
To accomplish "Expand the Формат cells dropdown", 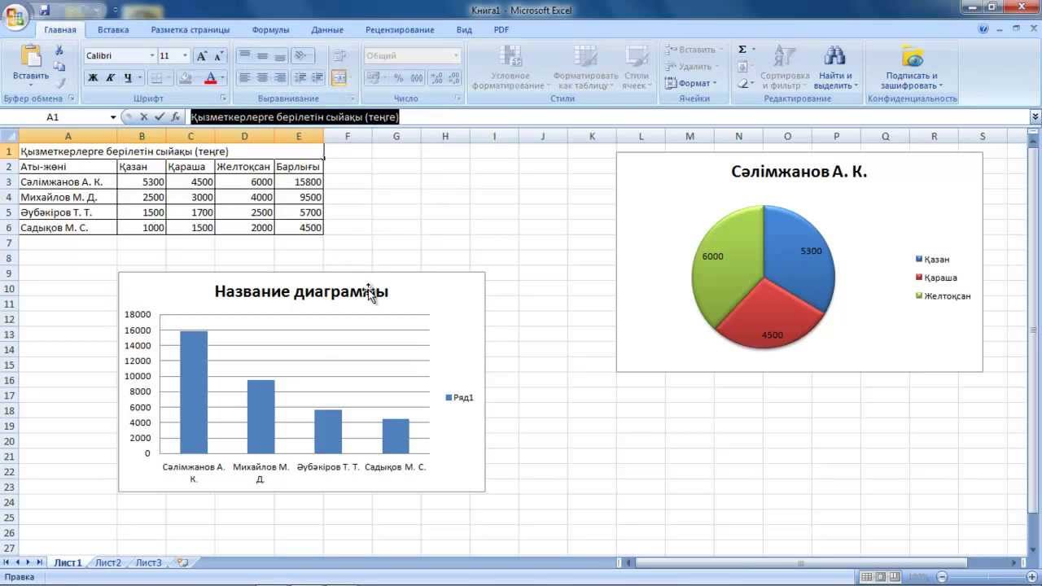I will coord(690,83).
